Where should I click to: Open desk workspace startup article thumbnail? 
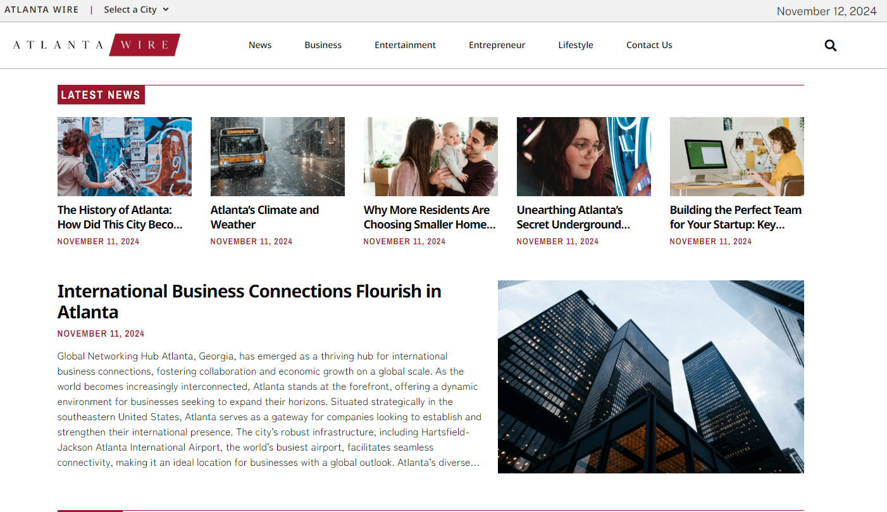tap(737, 156)
